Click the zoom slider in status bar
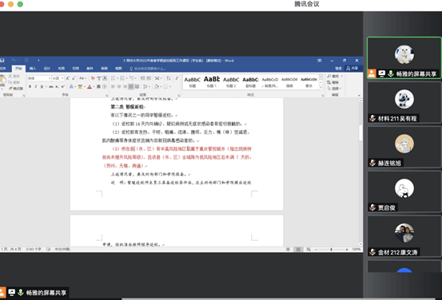This screenshot has height=300, width=442. coord(331,250)
